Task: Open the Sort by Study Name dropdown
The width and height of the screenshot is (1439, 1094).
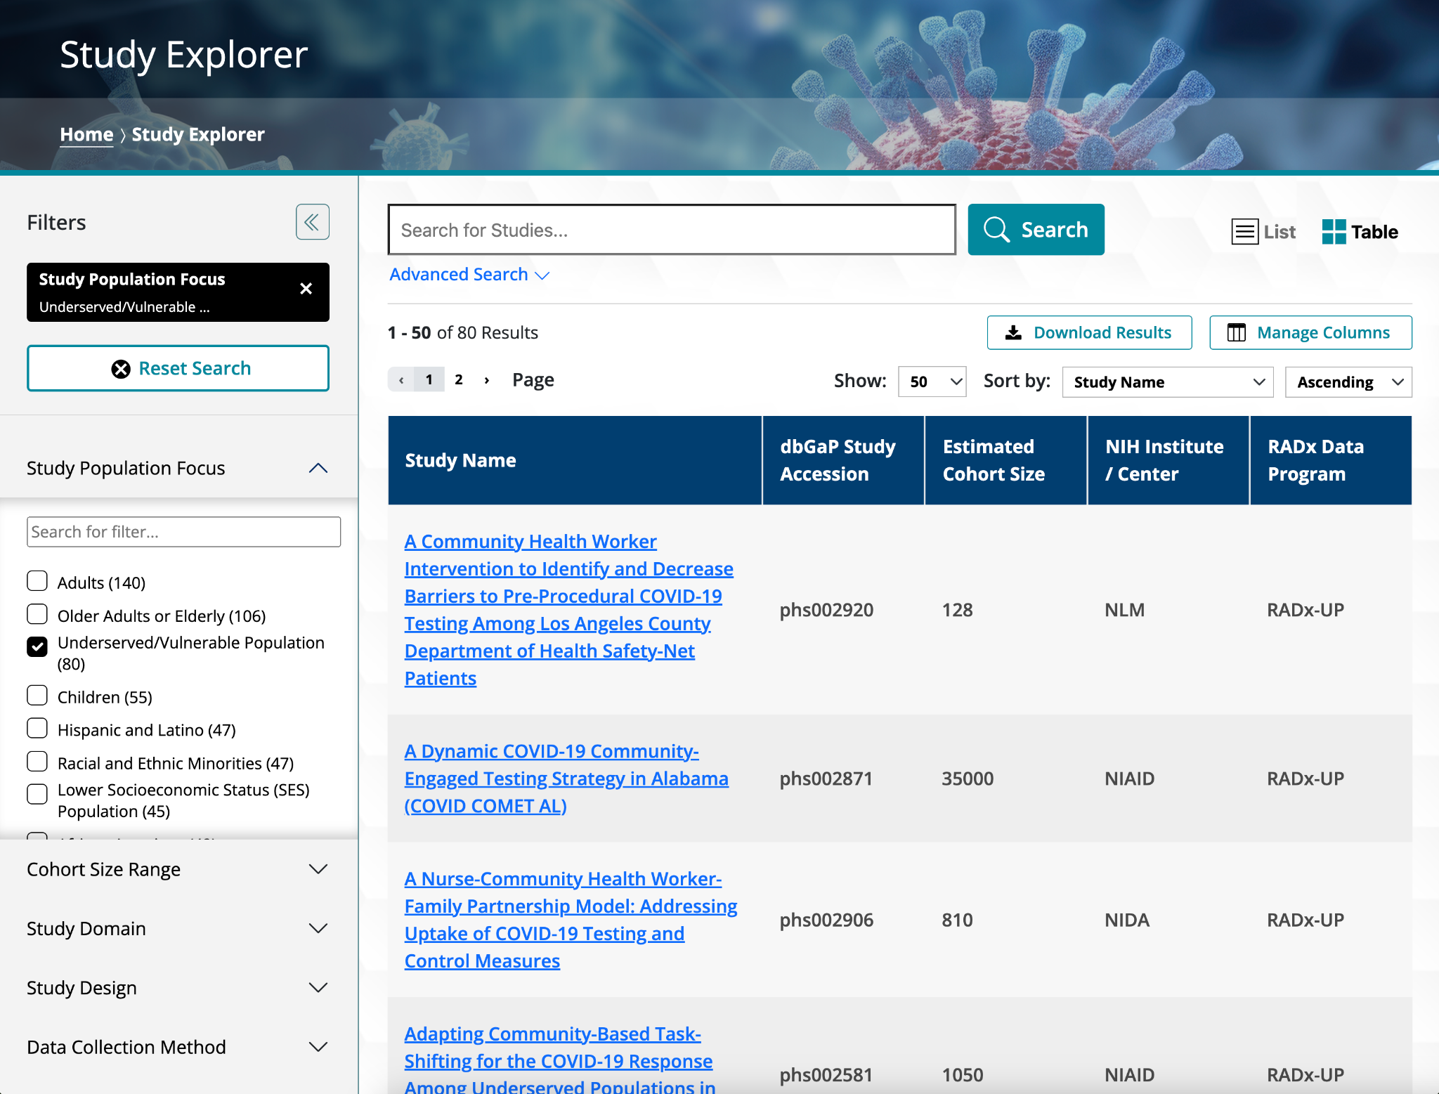Action: tap(1167, 382)
